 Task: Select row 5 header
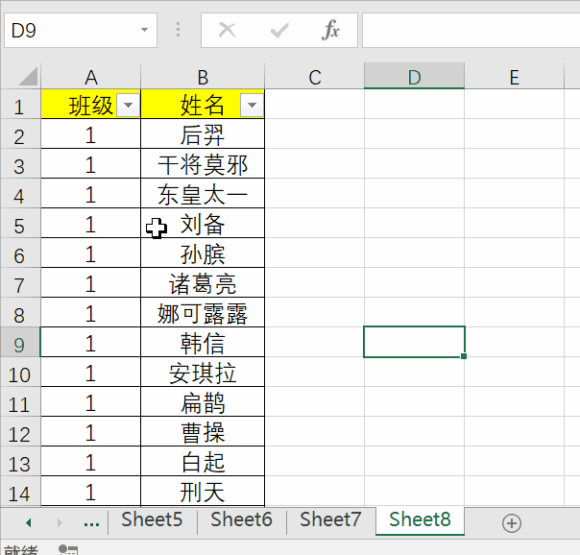[20, 224]
